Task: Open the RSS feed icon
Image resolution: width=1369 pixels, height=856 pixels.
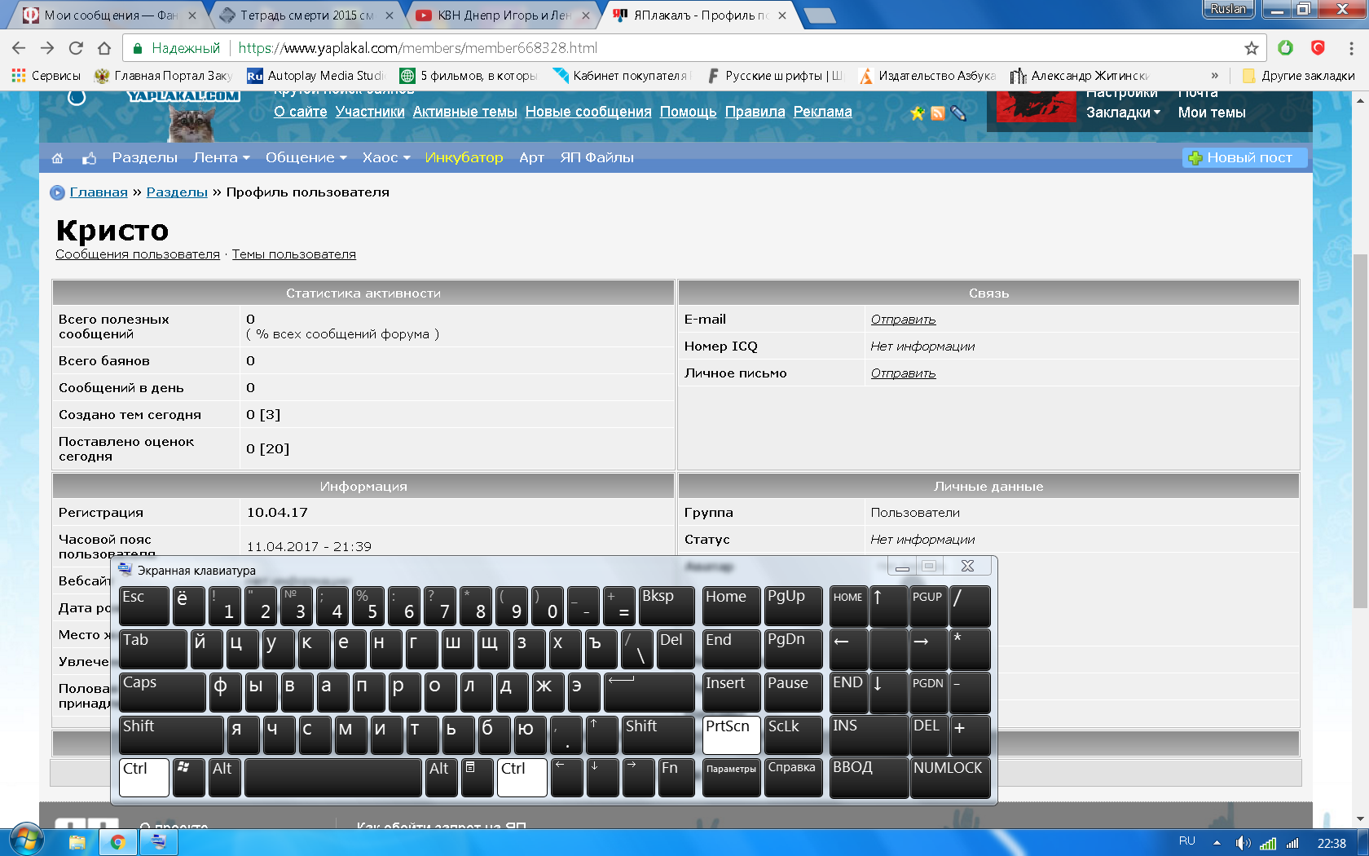Action: click(938, 113)
